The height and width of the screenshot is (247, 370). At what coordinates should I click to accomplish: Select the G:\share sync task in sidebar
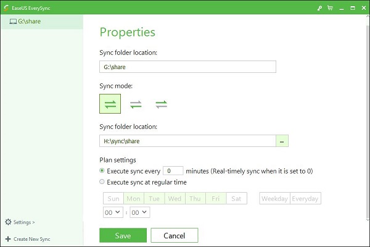click(42, 22)
